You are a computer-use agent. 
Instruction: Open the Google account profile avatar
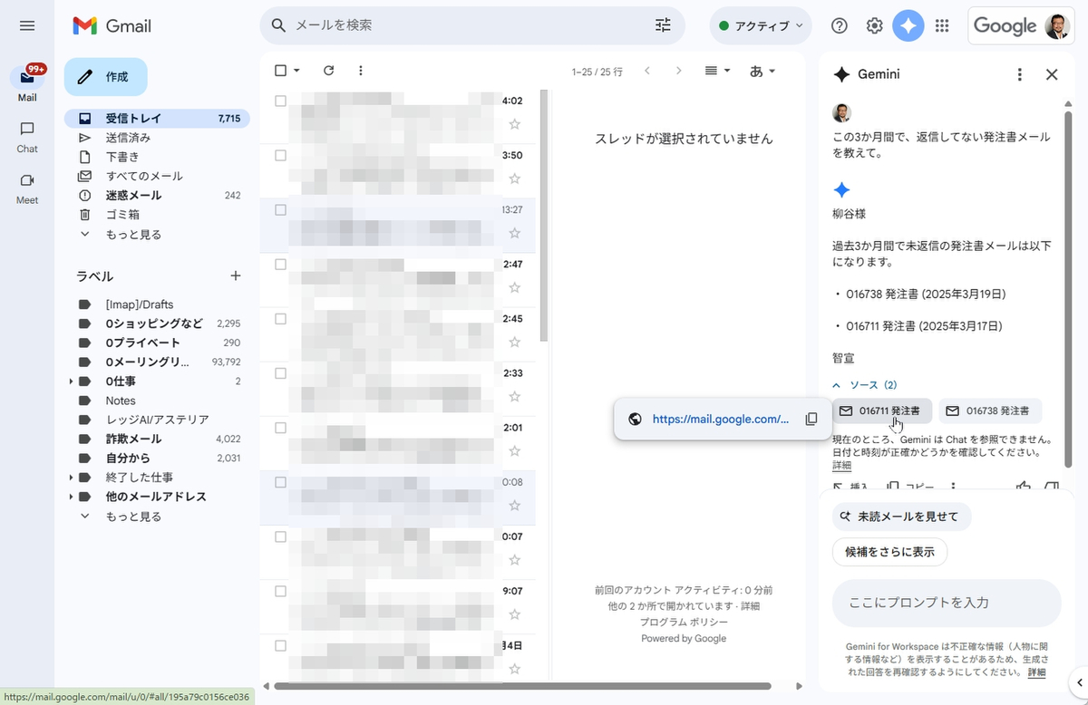tap(1057, 25)
